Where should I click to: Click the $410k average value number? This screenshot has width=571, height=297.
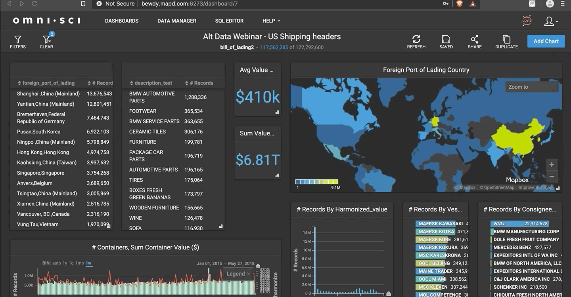(x=258, y=97)
